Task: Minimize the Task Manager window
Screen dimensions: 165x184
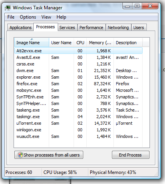Action: pos(127,6)
